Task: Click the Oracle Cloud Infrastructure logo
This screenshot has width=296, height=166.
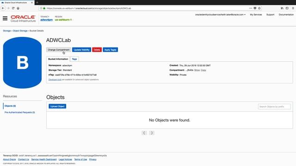Action: click(23, 18)
